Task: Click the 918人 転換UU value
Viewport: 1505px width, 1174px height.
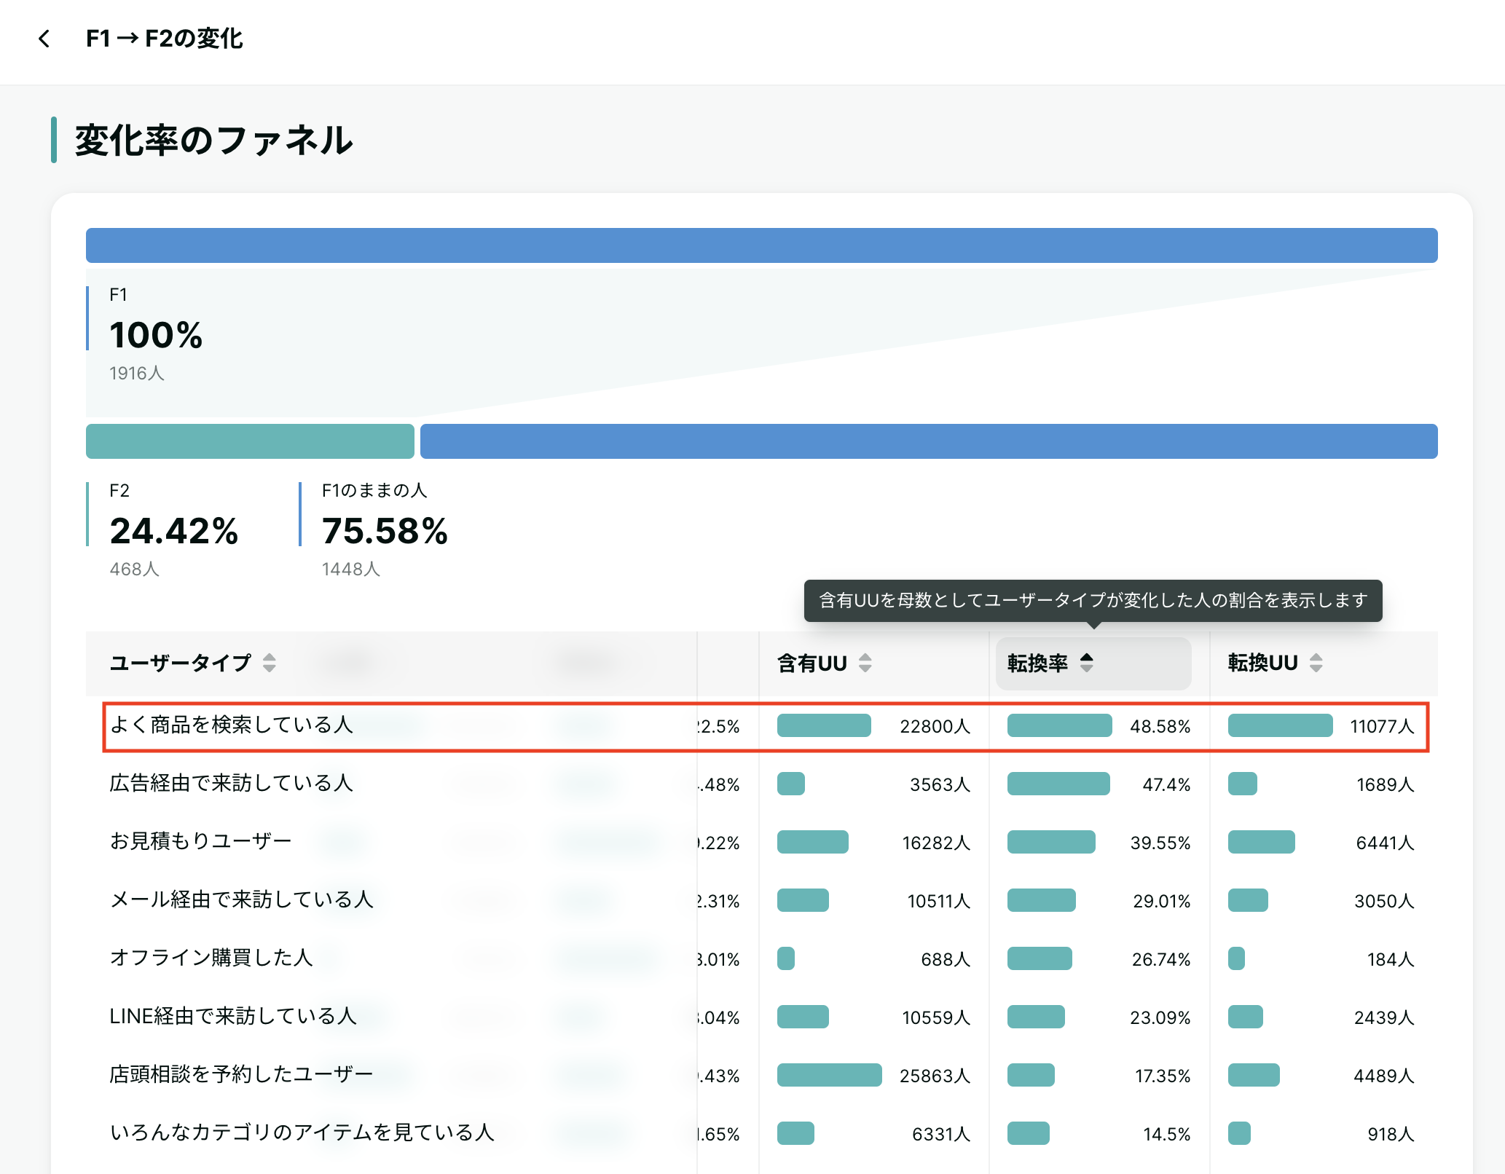Action: tap(1391, 1134)
